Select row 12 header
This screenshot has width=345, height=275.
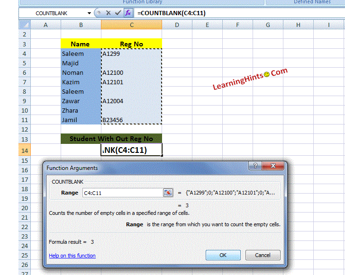[25, 130]
